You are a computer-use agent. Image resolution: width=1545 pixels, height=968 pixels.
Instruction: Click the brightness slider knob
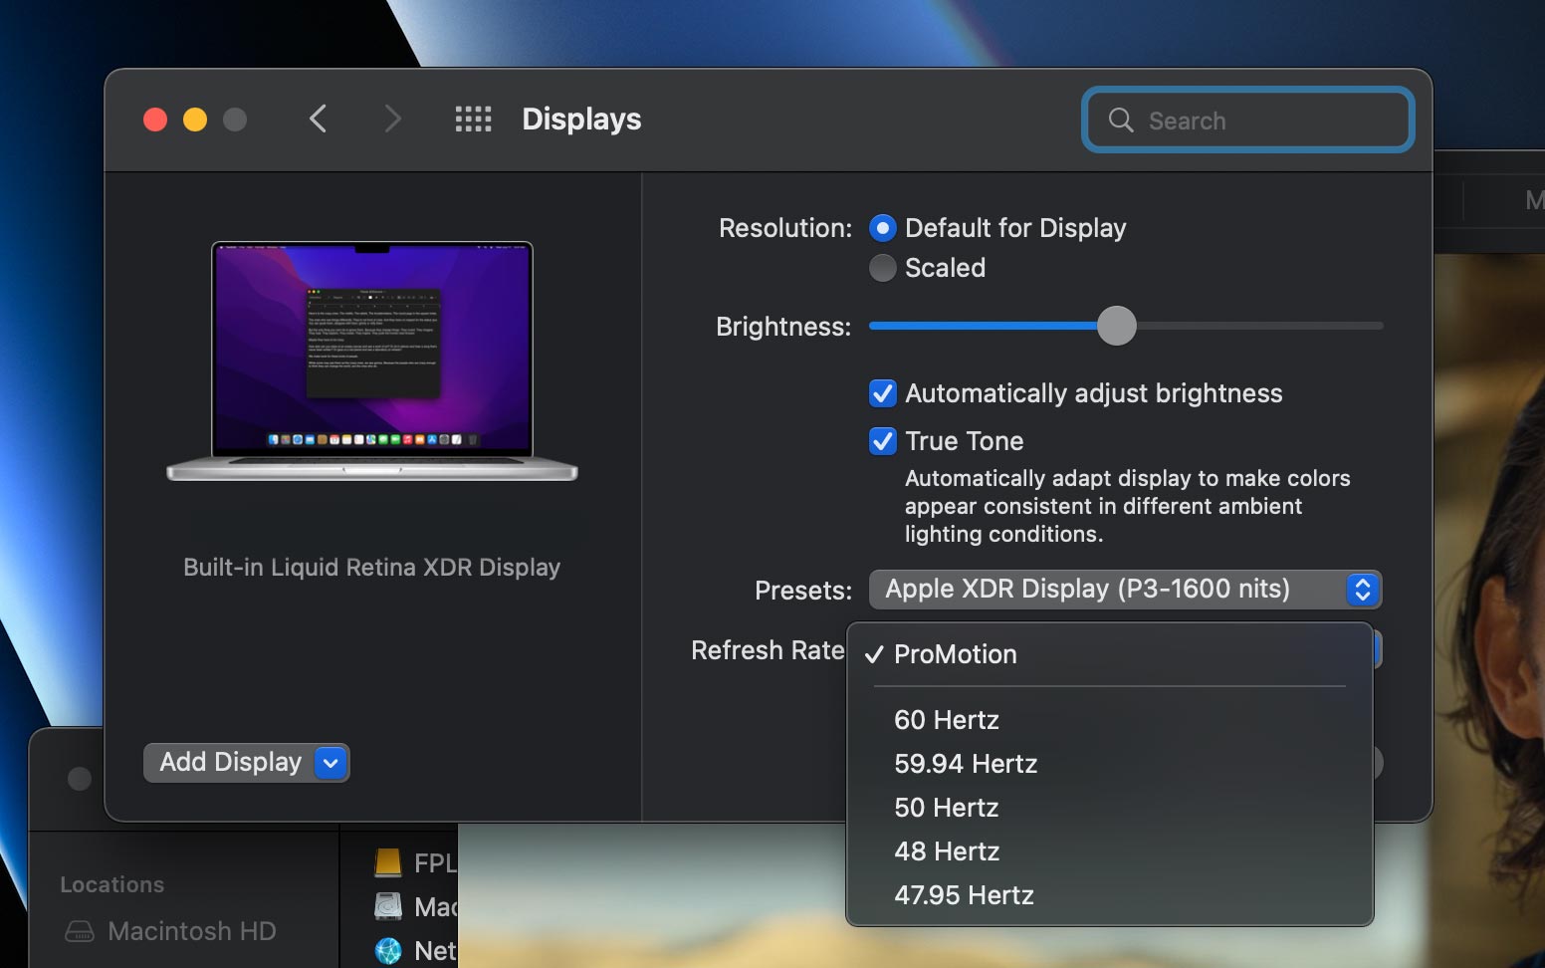coord(1117,326)
